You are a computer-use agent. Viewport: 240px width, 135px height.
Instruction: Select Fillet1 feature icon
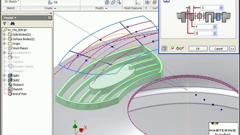click(x=10, y=57)
